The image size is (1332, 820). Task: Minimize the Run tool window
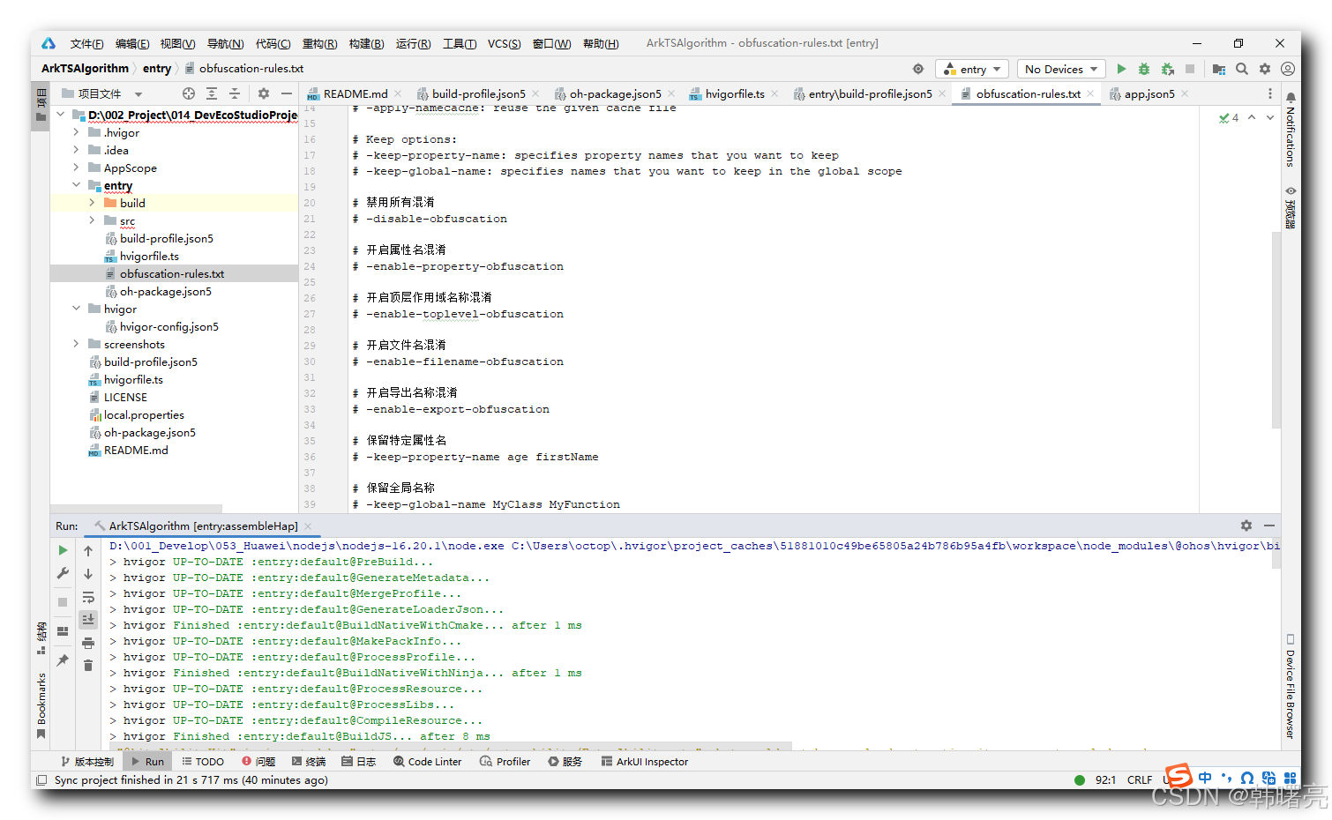[1269, 526]
